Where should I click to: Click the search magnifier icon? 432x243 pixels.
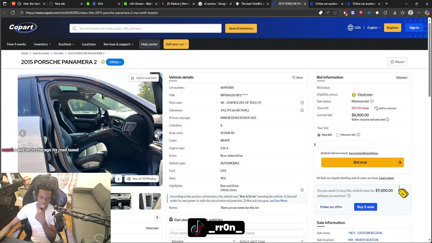(x=74, y=28)
